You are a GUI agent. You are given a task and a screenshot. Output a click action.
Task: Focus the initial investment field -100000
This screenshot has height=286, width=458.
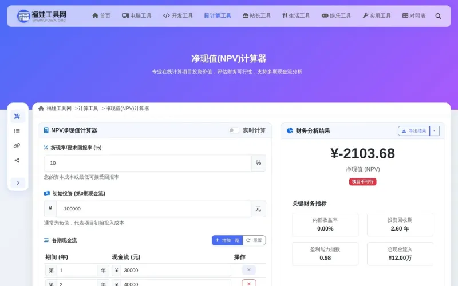click(153, 209)
